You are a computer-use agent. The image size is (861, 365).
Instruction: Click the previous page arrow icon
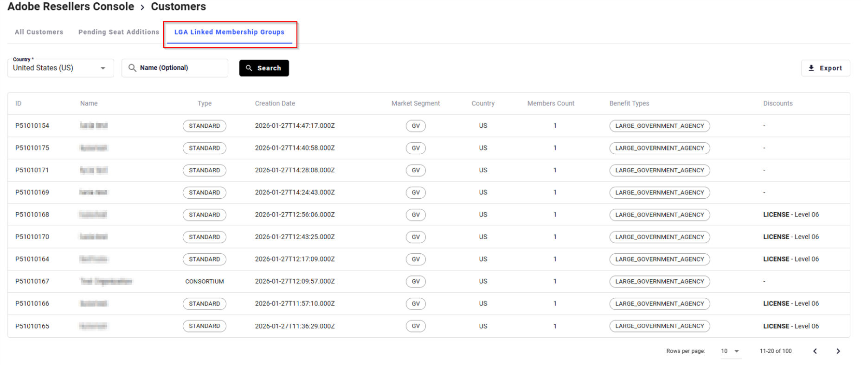[x=815, y=351]
